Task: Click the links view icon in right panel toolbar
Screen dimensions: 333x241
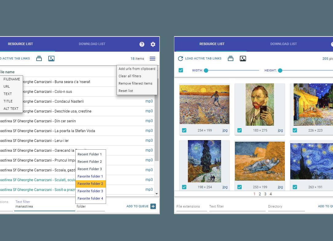Action: 231,59
